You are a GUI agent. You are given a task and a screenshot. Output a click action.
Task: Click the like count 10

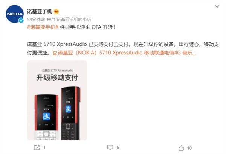tap(189, 148)
